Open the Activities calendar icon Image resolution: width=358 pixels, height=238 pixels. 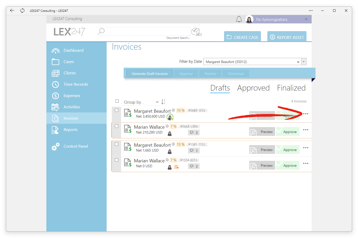[x=56, y=107]
